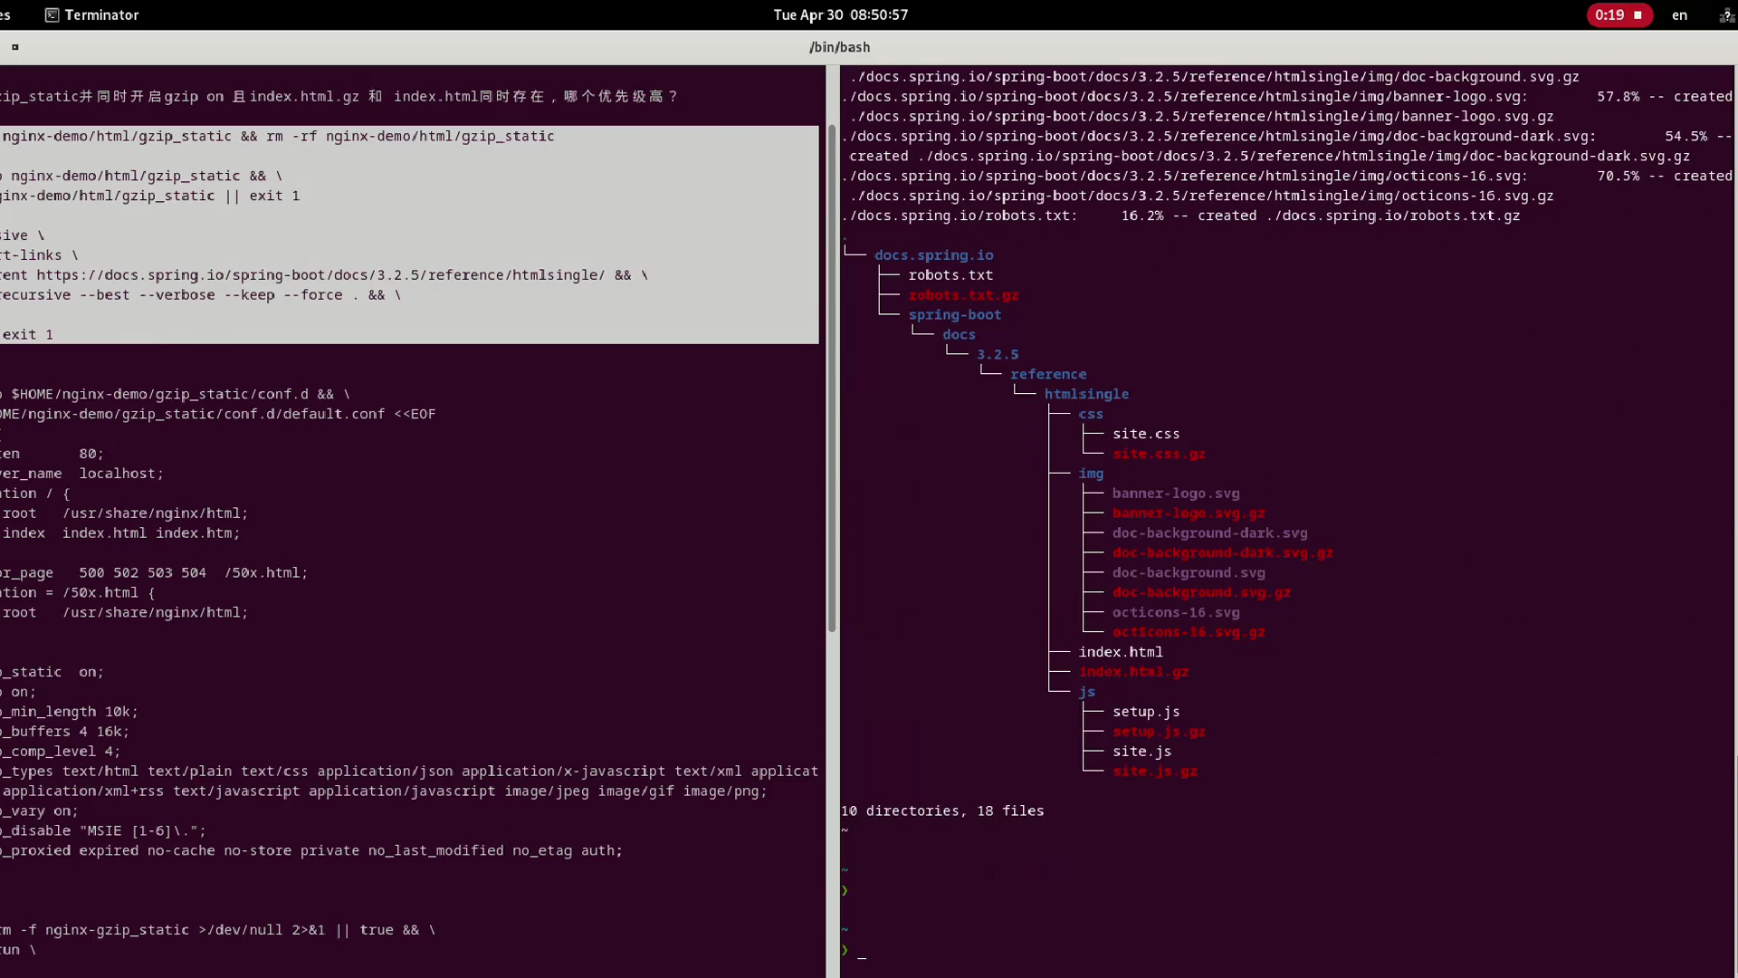The width and height of the screenshot is (1738, 978).
Task: Click the 'rm -f nginx-gzip_static' command line
Action: click(217, 930)
